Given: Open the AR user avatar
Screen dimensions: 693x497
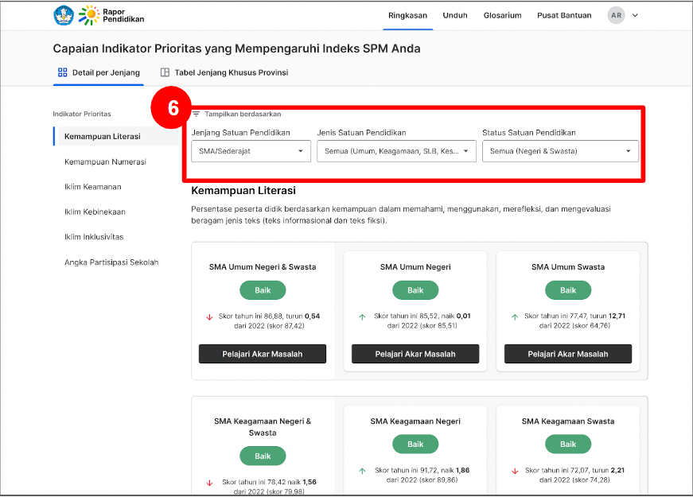Looking at the screenshot, I should (616, 15).
